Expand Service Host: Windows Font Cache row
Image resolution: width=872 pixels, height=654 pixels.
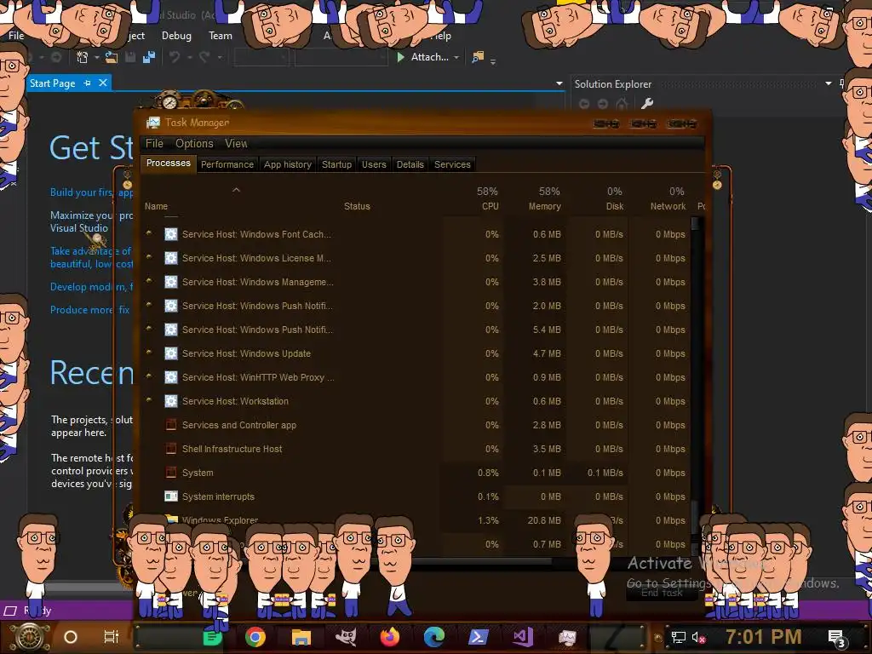pos(149,233)
